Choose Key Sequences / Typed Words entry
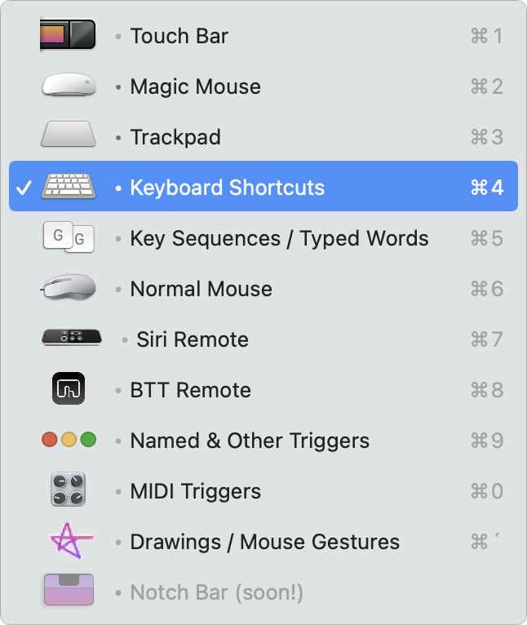 click(x=263, y=238)
